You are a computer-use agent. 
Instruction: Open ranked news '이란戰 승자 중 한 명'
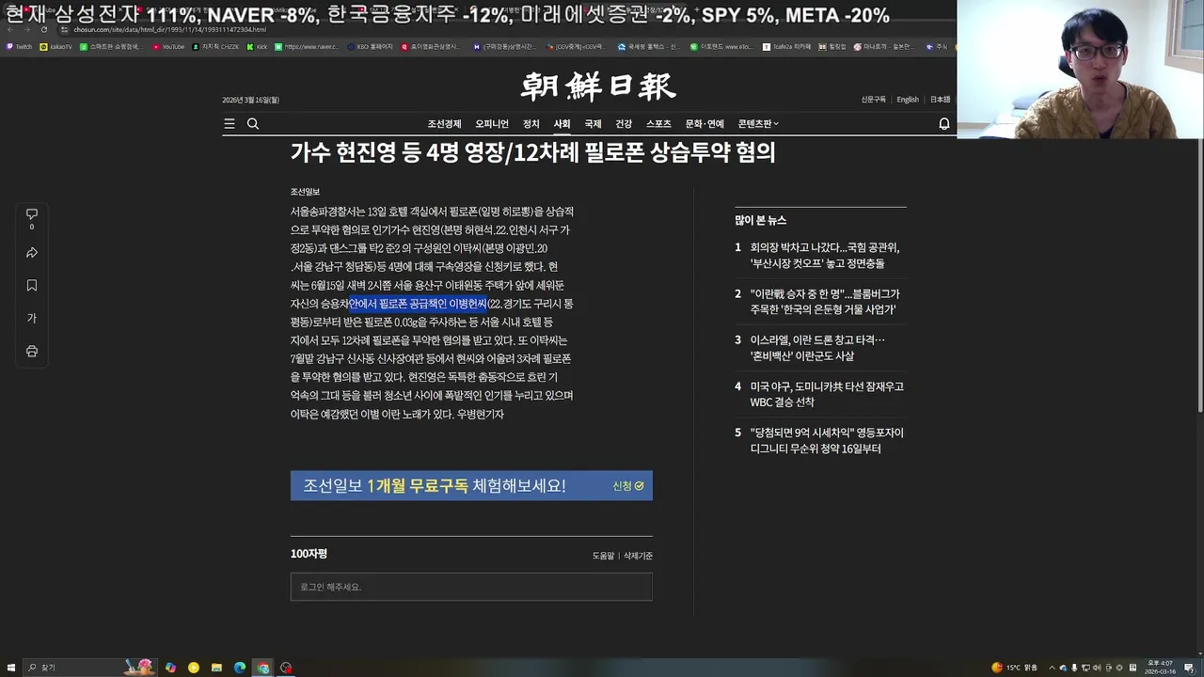click(x=823, y=302)
